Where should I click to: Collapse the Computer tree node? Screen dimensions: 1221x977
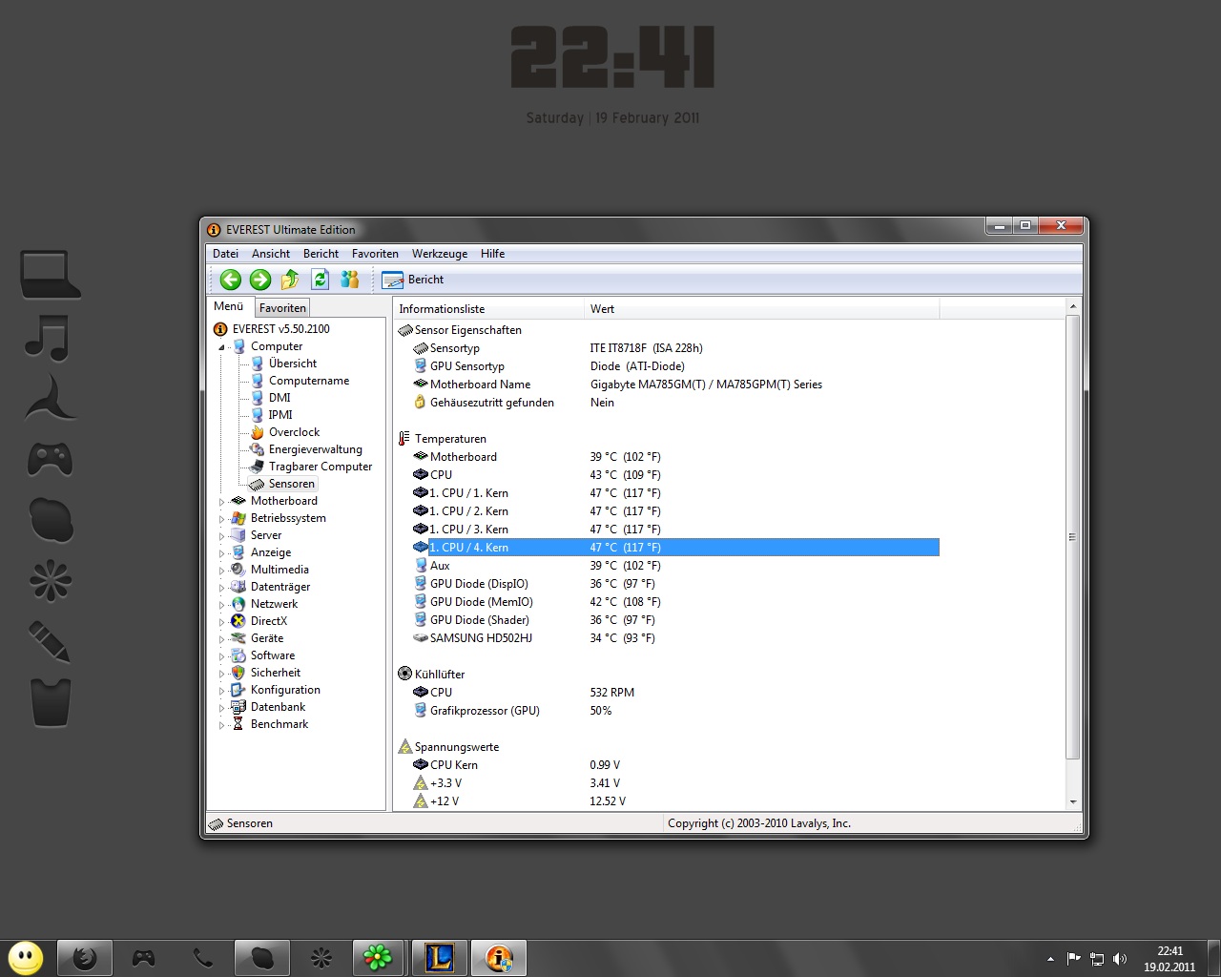[221, 347]
